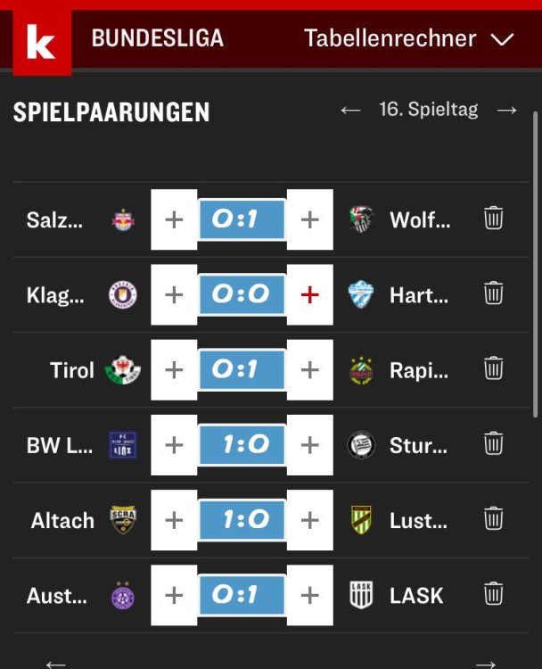Go to previous Spieltag with left arrow

(350, 110)
